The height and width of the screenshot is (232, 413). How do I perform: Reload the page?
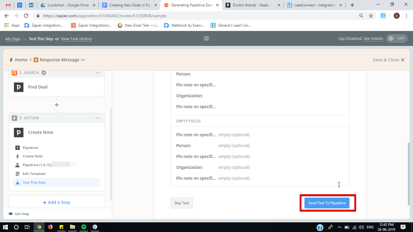pos(26,16)
